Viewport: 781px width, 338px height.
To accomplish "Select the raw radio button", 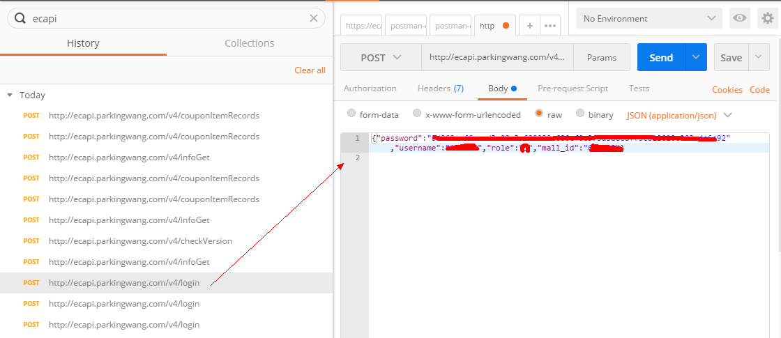I will pos(539,114).
